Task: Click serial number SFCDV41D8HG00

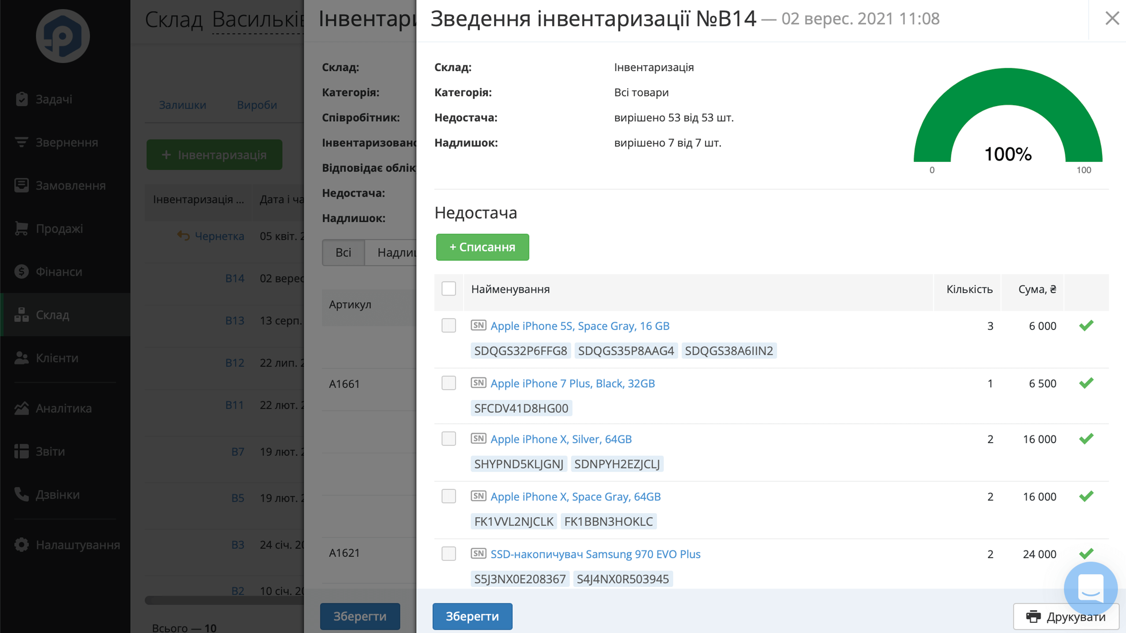Action: 521,408
